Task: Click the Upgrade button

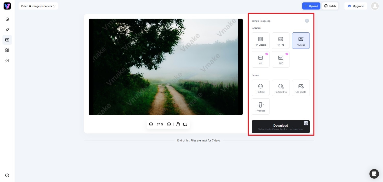Action: pyautogui.click(x=356, y=6)
